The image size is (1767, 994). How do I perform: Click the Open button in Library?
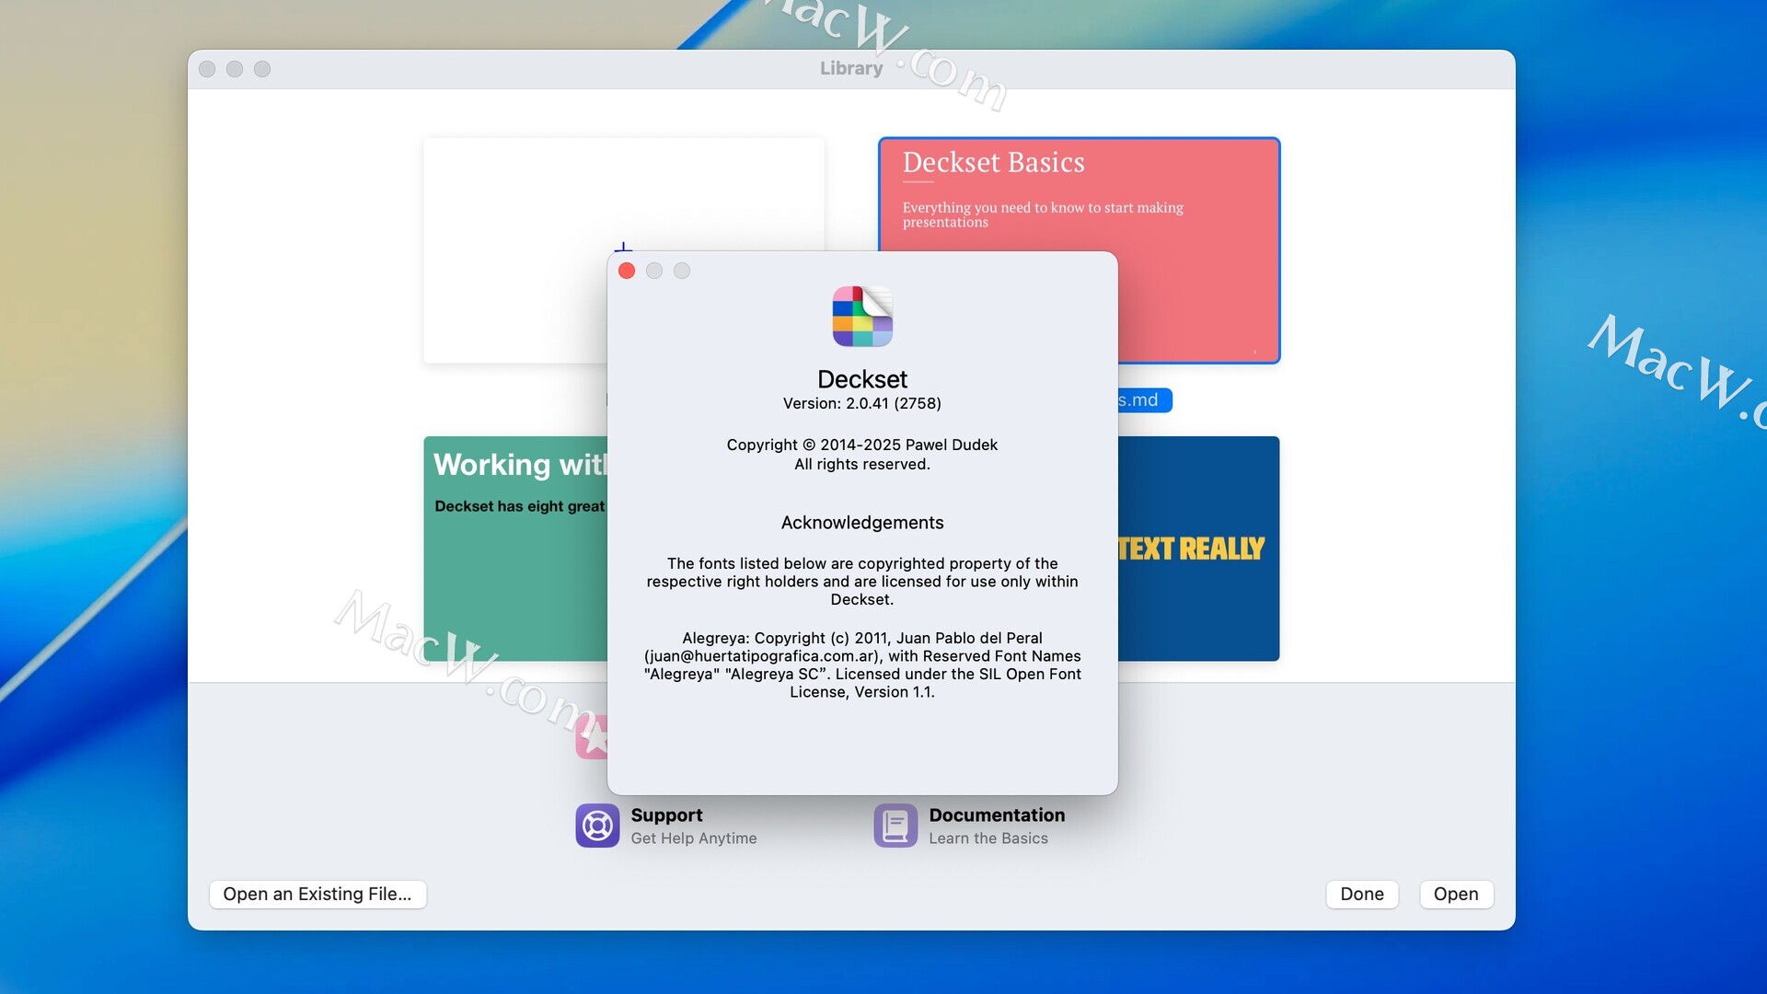click(x=1456, y=895)
